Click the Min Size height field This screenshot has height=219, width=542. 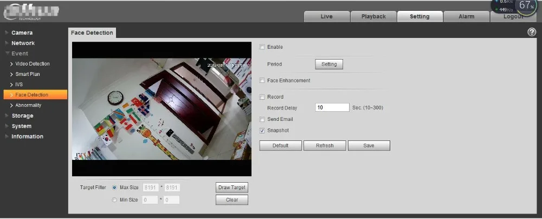coord(171,200)
